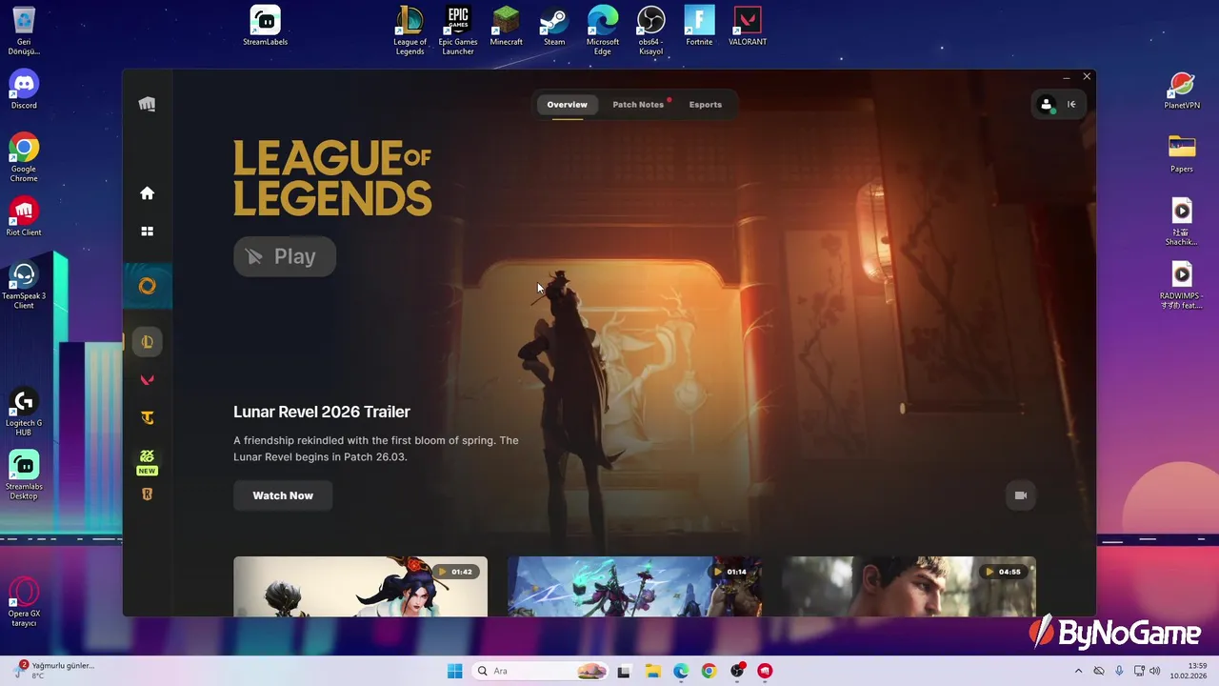Screen dimensions: 1219x686
Task: Open the network tray icon
Action: coord(1139,671)
